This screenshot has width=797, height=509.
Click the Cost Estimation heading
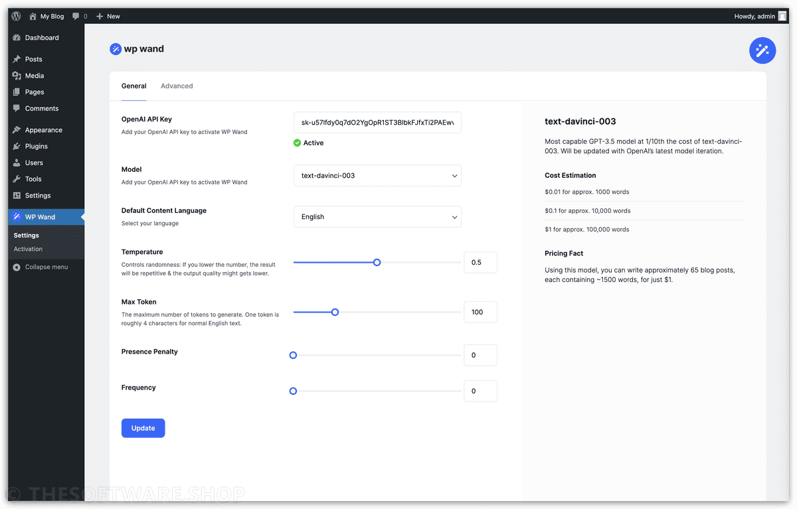(571, 176)
